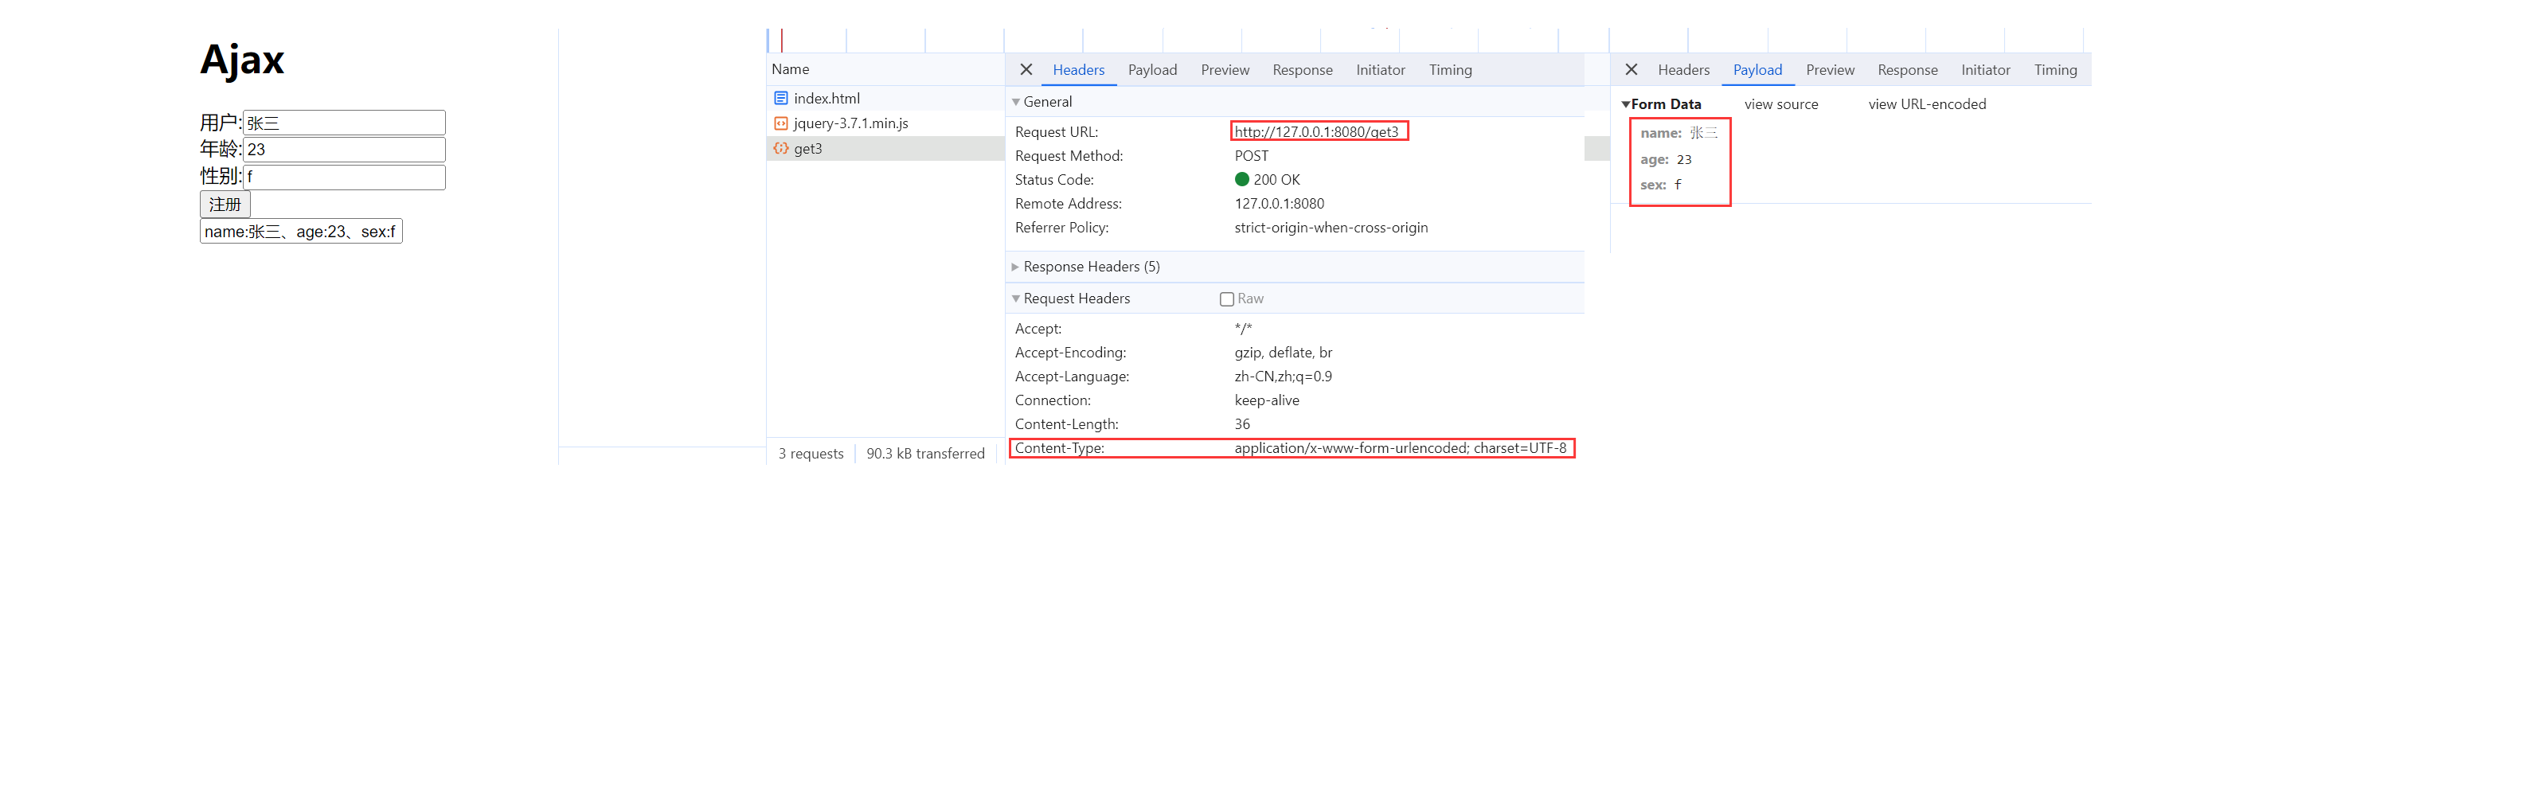Image resolution: width=2544 pixels, height=796 pixels.
Task: Select the Payload tab in the right panel
Action: (1757, 70)
